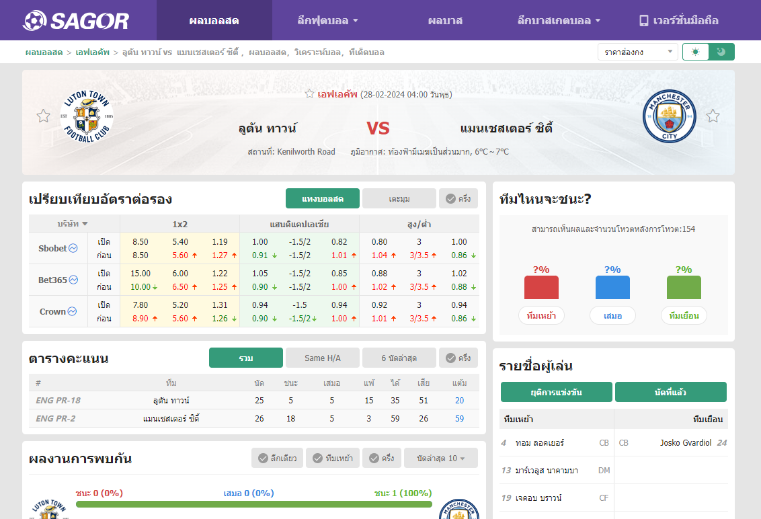Click player Josko Gvardiol in lineup
This screenshot has height=519, width=761.
coord(685,442)
